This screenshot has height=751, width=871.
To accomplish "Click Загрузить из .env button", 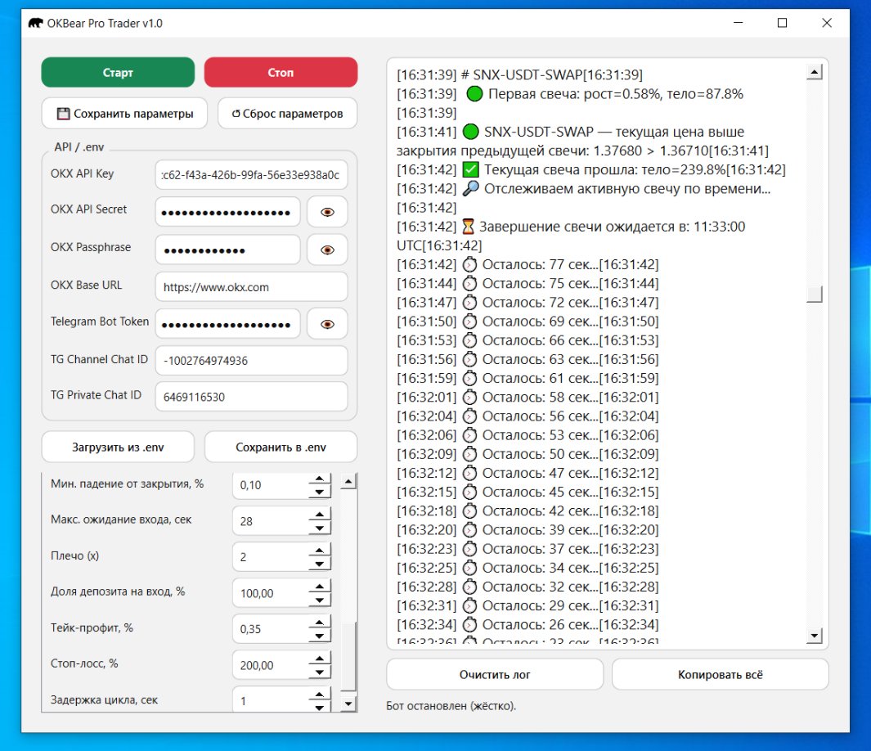I will 118,447.
